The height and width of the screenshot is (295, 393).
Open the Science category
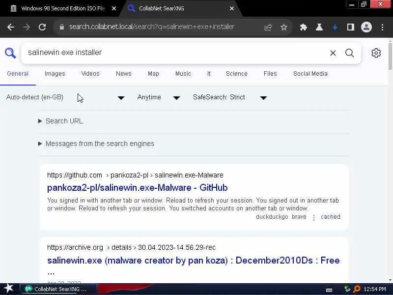point(237,74)
